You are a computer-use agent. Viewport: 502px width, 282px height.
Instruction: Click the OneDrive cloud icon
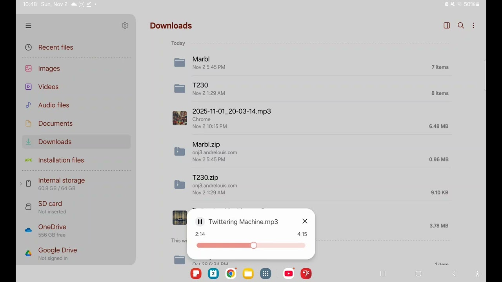(28, 230)
